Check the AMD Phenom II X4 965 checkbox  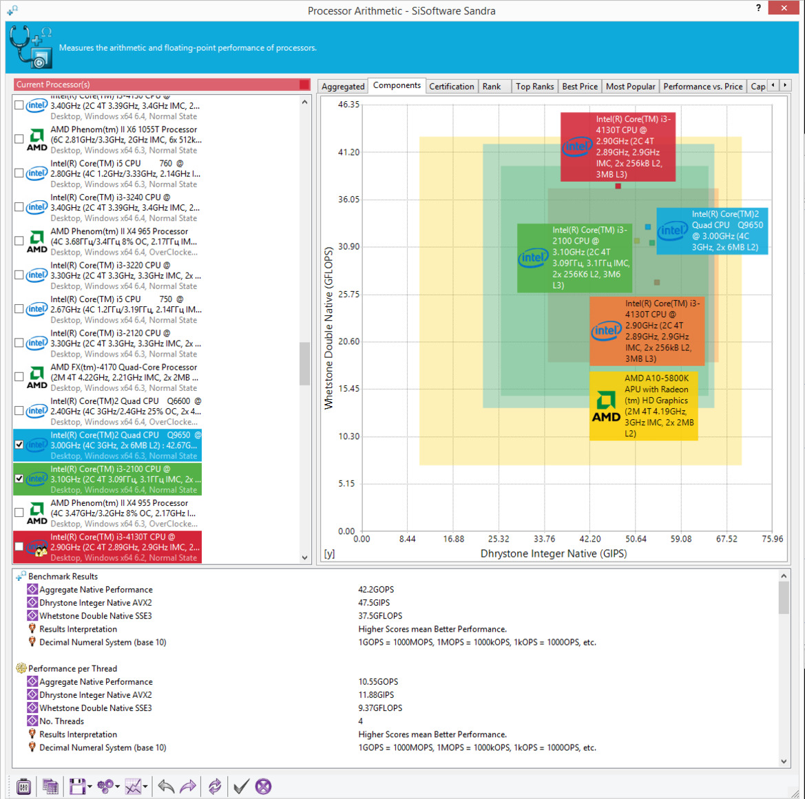pyautogui.click(x=19, y=241)
